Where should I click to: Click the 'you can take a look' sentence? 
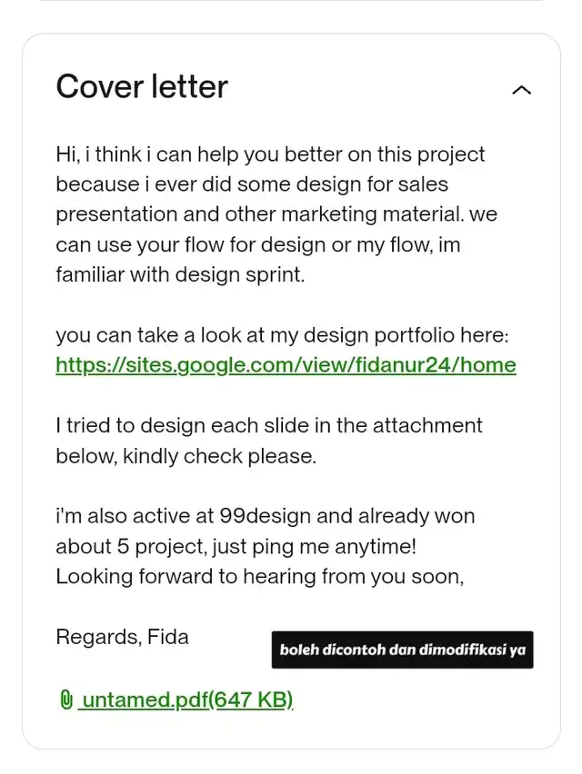[282, 335]
